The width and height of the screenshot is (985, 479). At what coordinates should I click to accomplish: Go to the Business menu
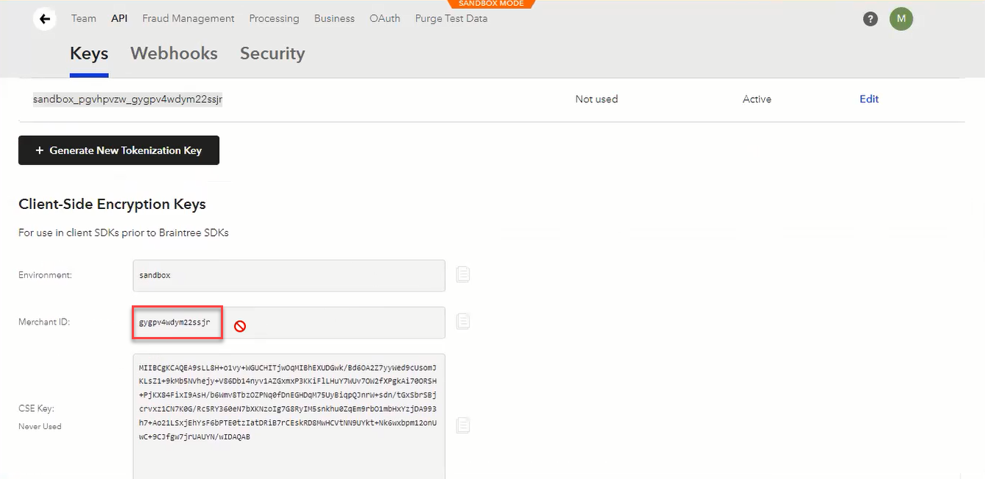coord(334,18)
